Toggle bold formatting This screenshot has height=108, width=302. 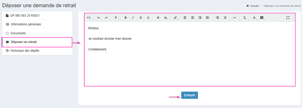coord(126,18)
